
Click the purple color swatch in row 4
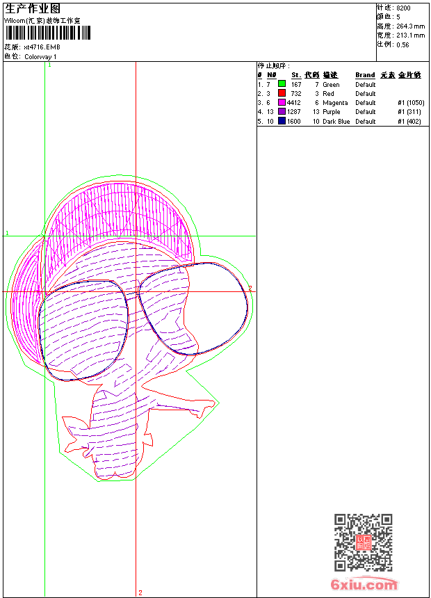(282, 111)
